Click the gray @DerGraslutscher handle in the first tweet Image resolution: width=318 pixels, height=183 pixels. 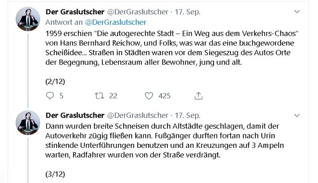pyautogui.click(x=138, y=12)
